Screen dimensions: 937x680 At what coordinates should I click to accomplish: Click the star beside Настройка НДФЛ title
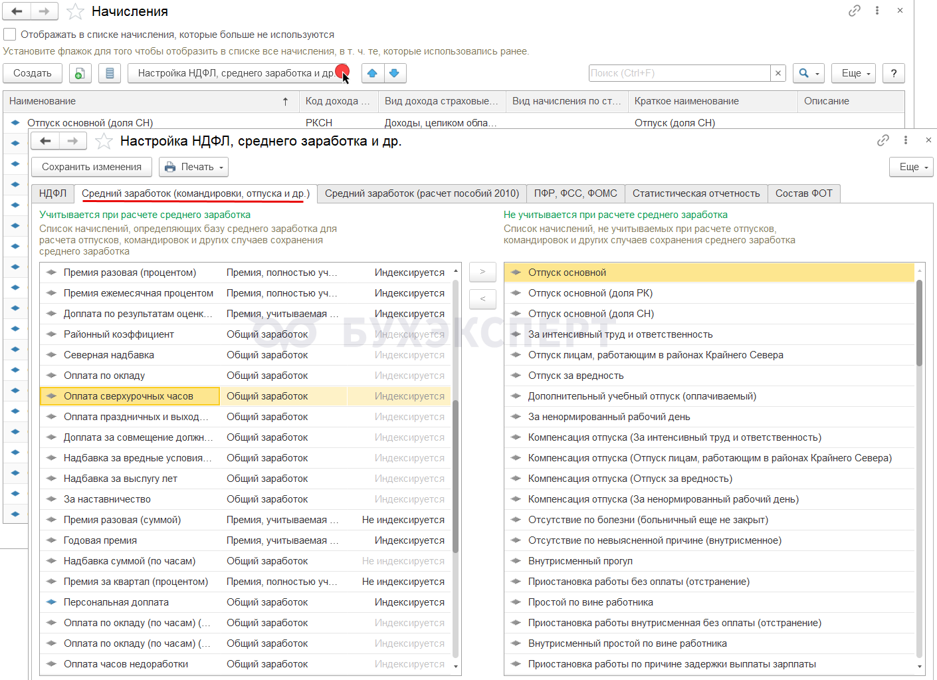(104, 141)
